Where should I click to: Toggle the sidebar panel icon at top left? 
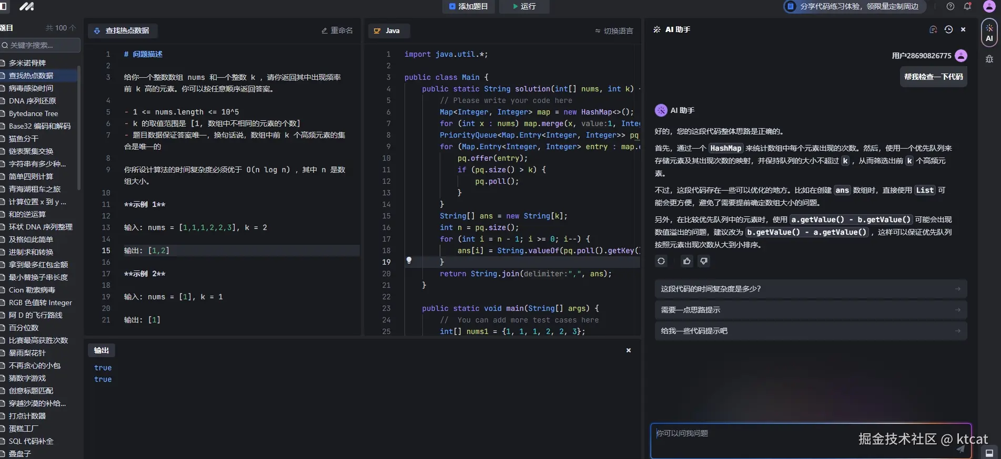click(x=3, y=6)
